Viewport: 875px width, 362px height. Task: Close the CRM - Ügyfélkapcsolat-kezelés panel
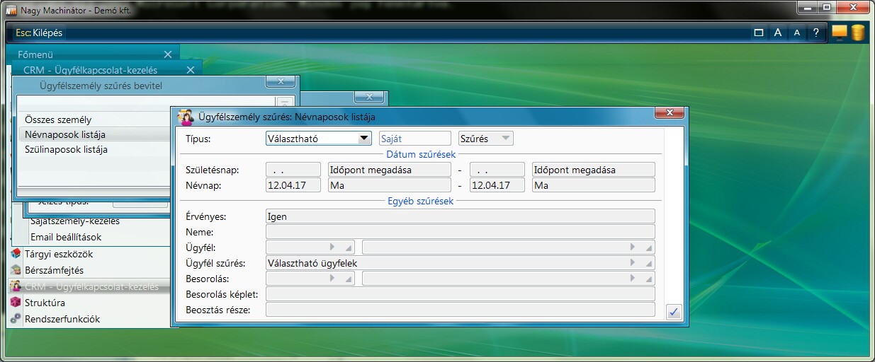(190, 70)
